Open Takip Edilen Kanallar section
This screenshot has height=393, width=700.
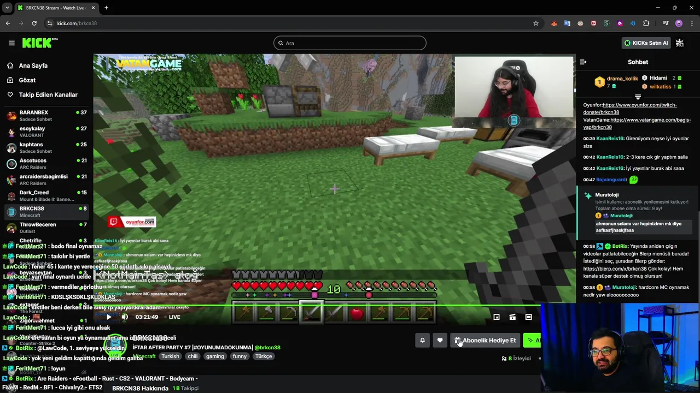coord(48,94)
